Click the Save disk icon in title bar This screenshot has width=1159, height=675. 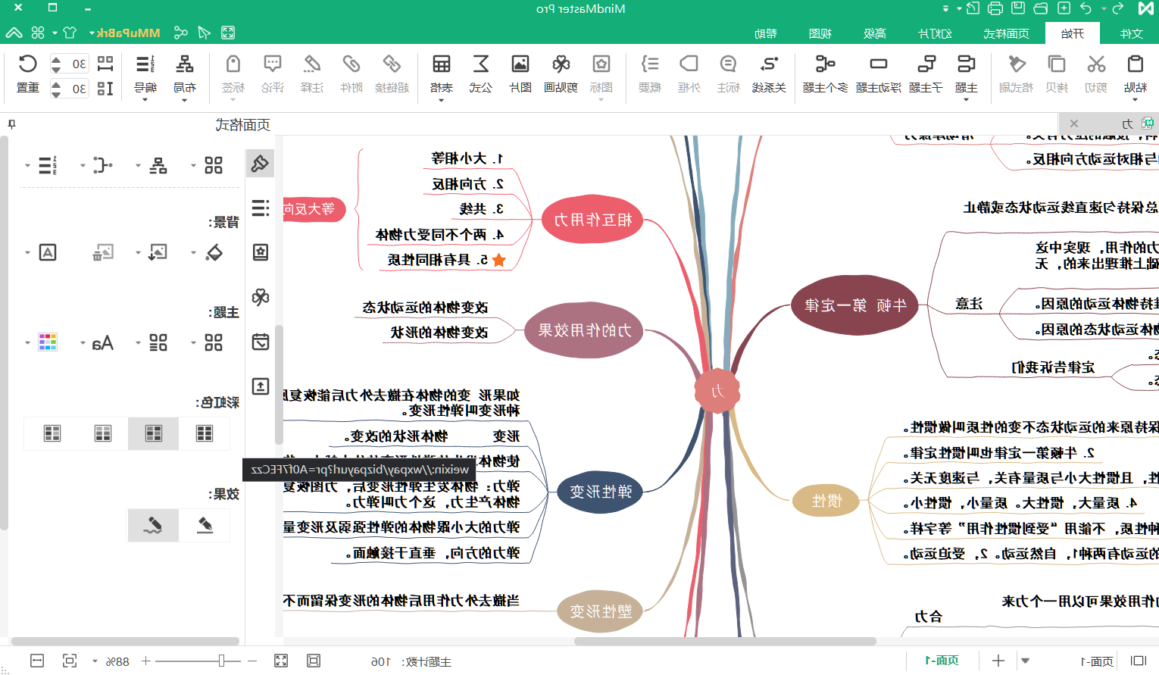pos(1018,8)
